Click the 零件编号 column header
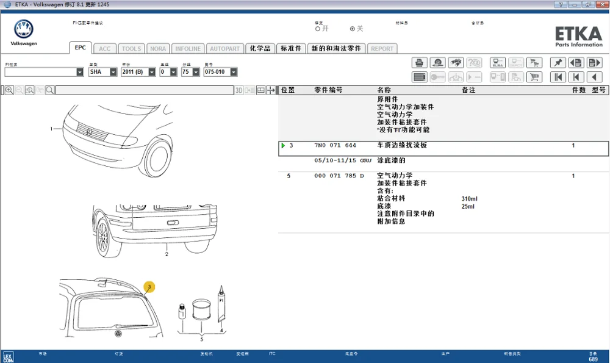 point(328,90)
